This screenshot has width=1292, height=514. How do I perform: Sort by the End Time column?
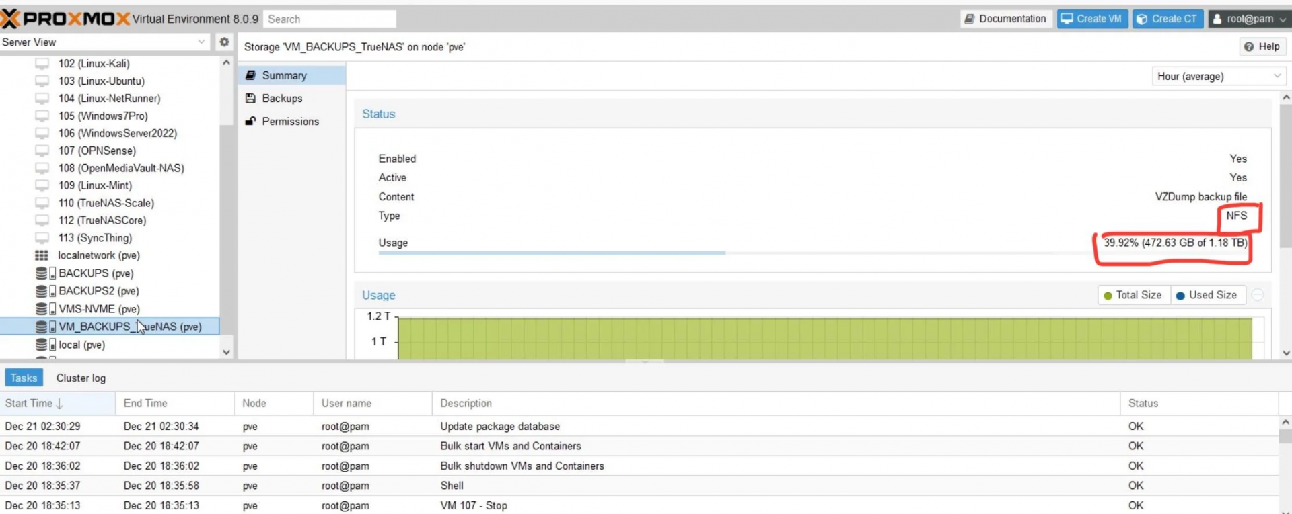point(174,403)
